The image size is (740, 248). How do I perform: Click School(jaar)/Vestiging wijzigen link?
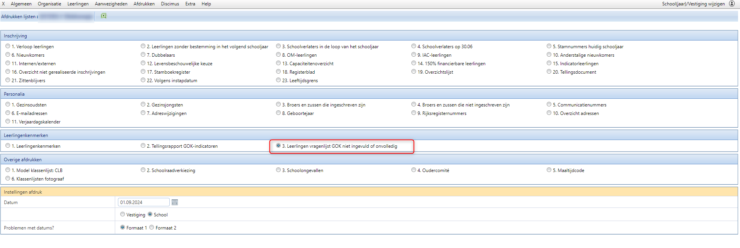(693, 4)
